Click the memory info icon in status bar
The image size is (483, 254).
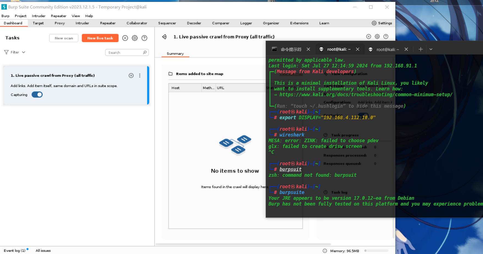click(x=325, y=251)
